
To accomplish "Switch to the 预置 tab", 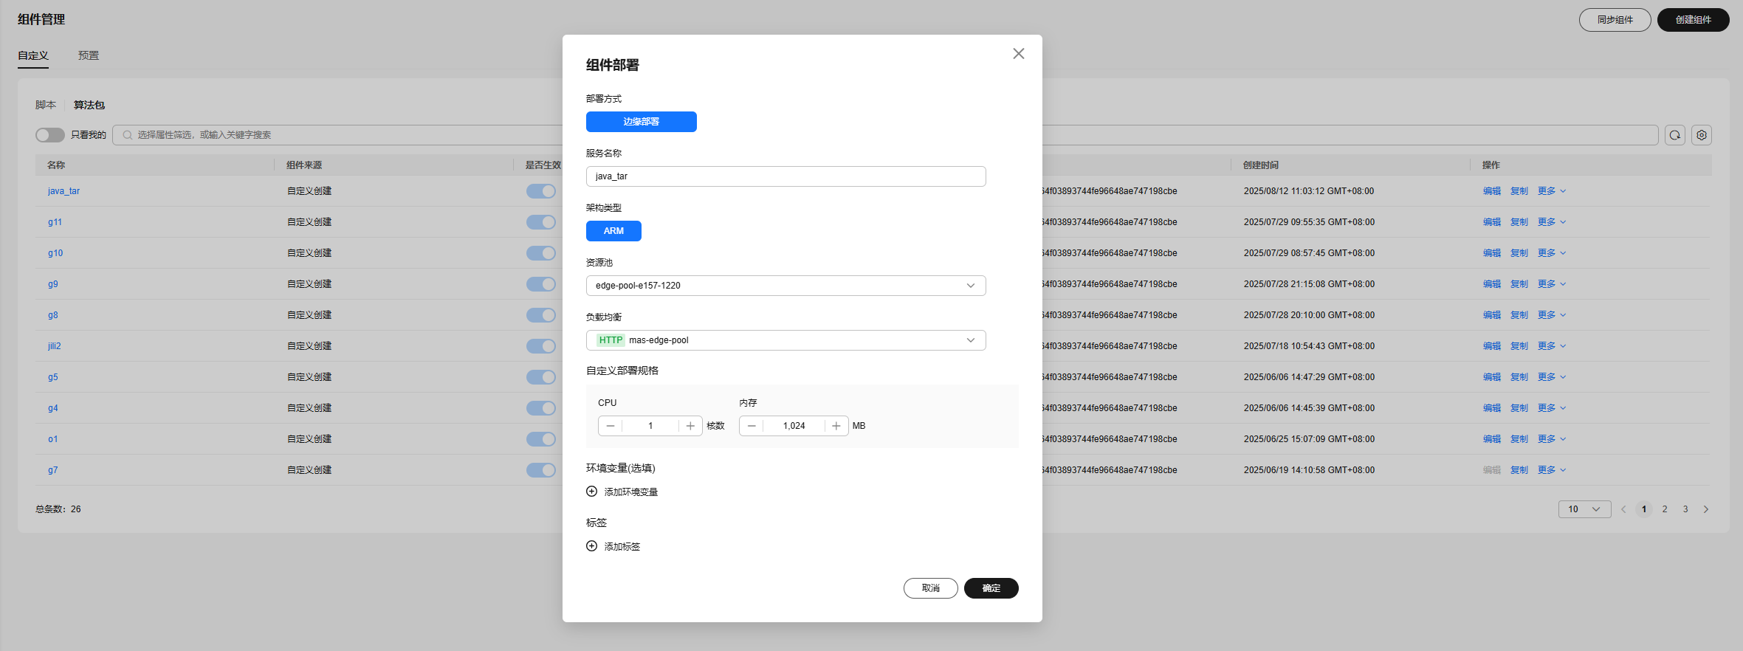I will pyautogui.click(x=89, y=55).
